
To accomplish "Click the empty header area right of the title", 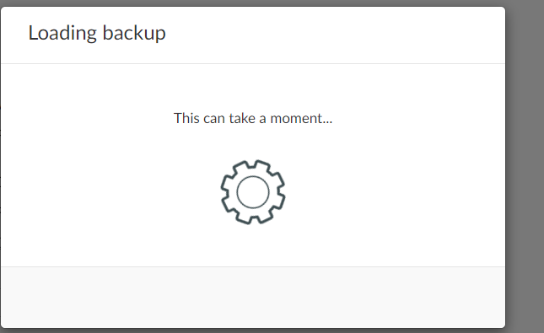I will (335, 35).
